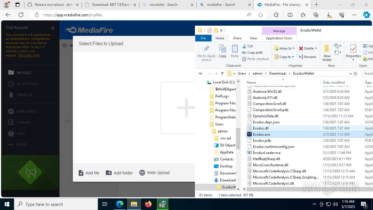Open the Edge Settings and more menu

point(354,15)
